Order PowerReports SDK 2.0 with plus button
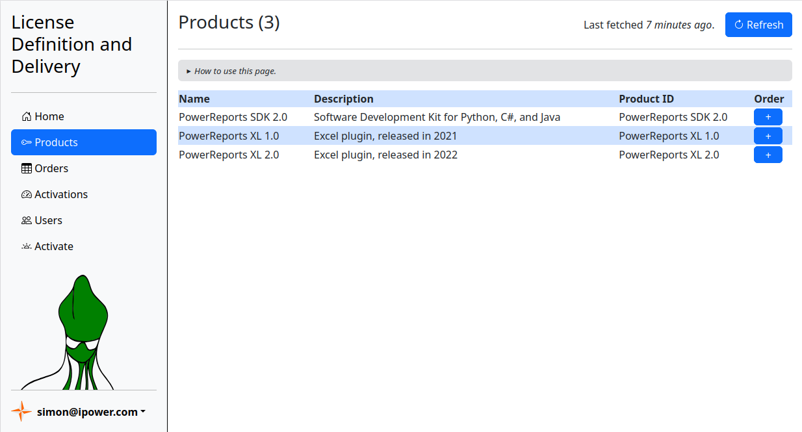Screen dimensions: 802x432 768,117
